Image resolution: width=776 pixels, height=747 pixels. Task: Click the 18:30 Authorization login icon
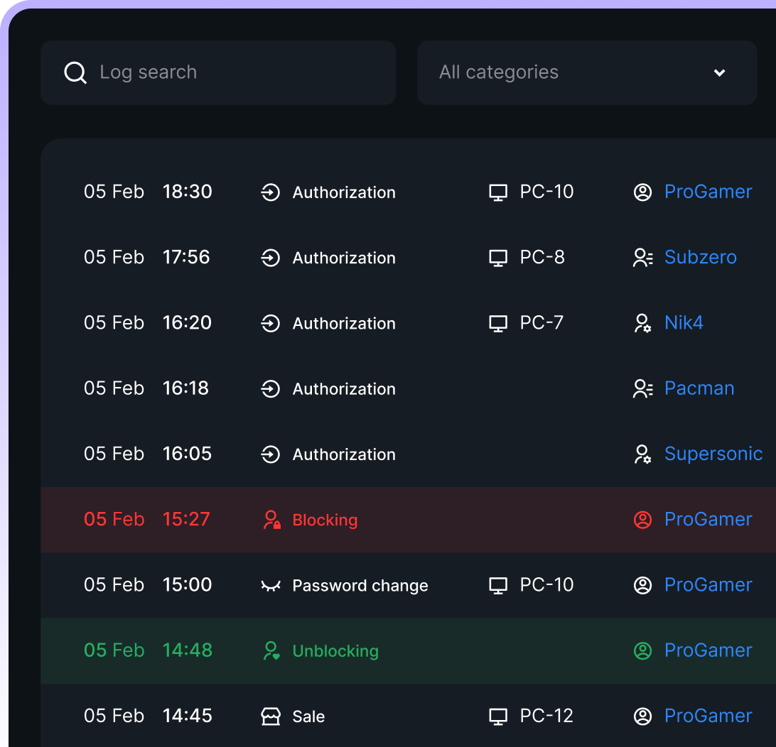(x=271, y=192)
